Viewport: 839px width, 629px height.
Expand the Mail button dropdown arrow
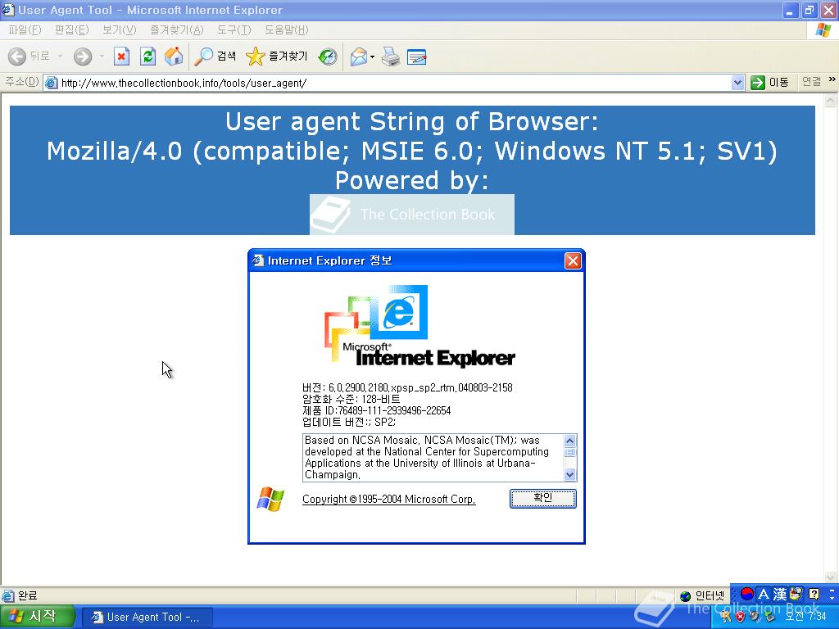tap(373, 57)
